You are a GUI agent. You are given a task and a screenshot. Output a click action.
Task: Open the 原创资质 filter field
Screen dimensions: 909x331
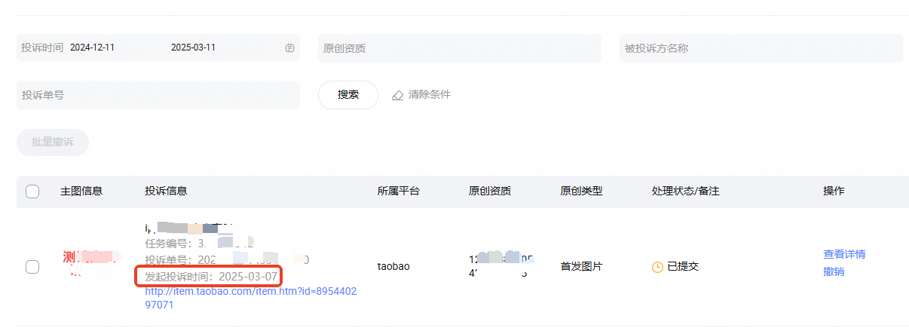click(460, 48)
